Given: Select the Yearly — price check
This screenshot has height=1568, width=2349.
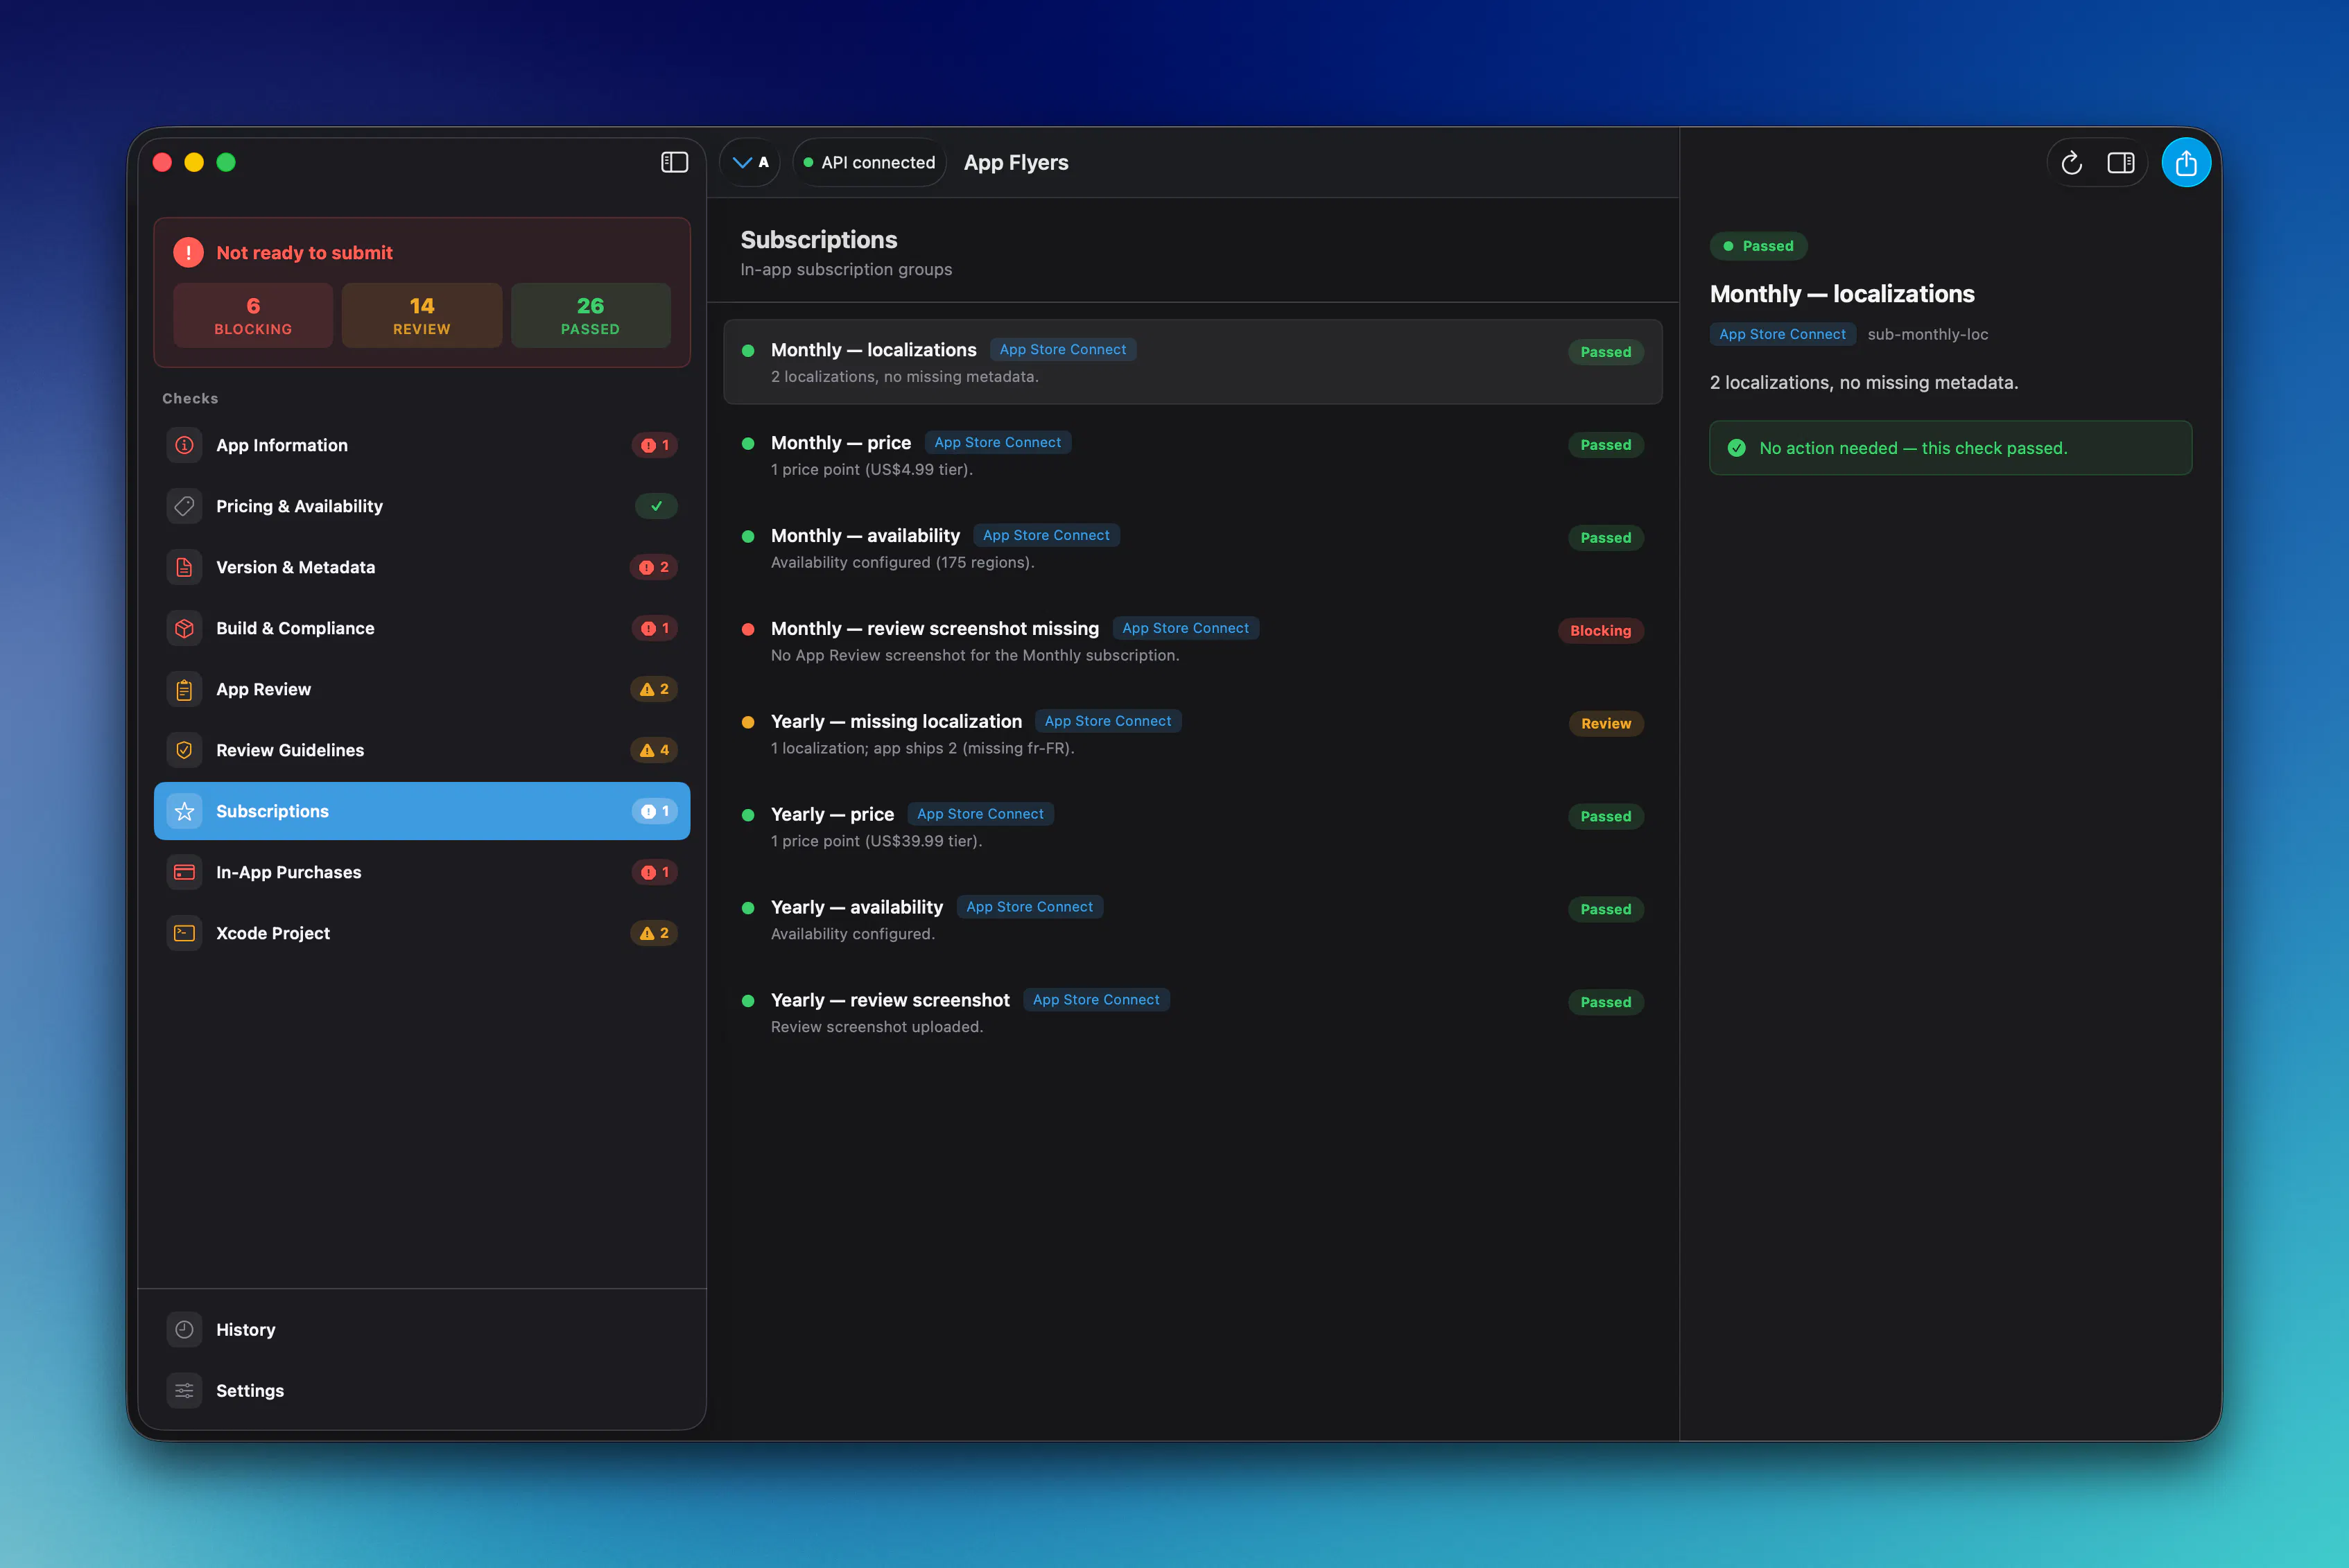Looking at the screenshot, I should tap(1192, 827).
